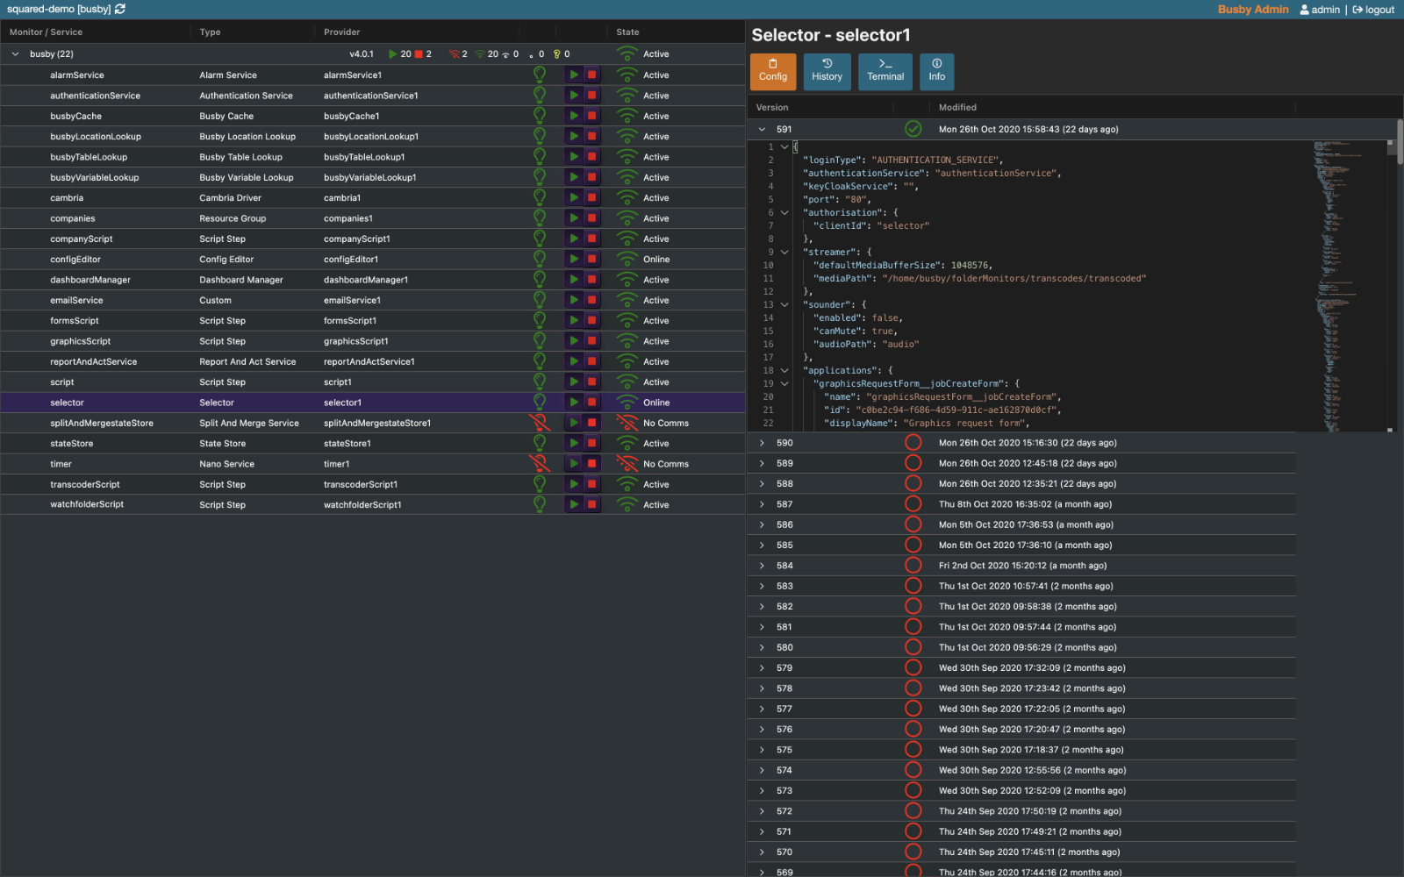Viewport: 1404px width, 877px height.
Task: Expand version 587 row
Action: 762,504
